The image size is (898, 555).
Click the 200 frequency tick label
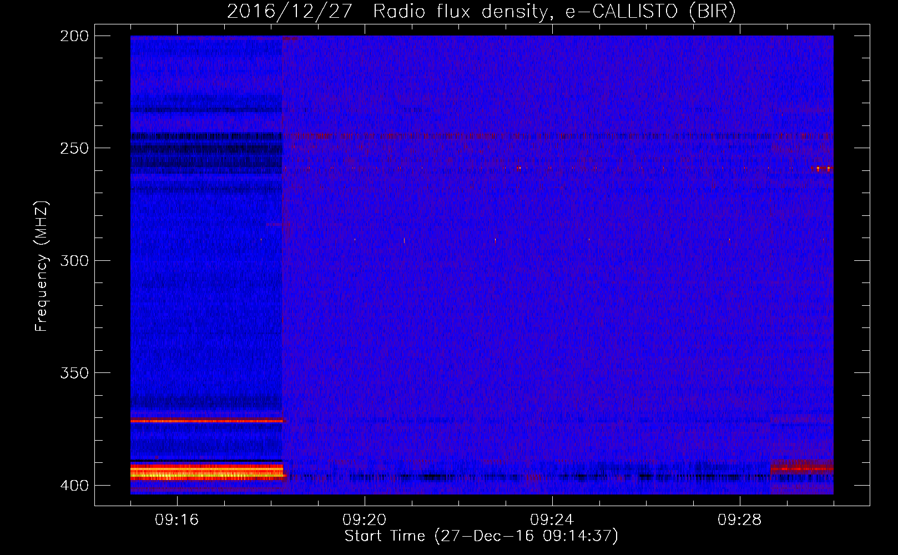click(x=74, y=36)
